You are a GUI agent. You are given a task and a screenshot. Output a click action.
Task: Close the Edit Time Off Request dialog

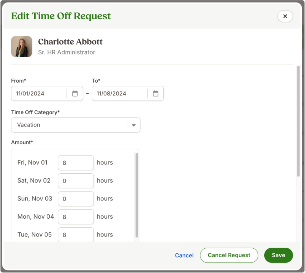pos(285,16)
